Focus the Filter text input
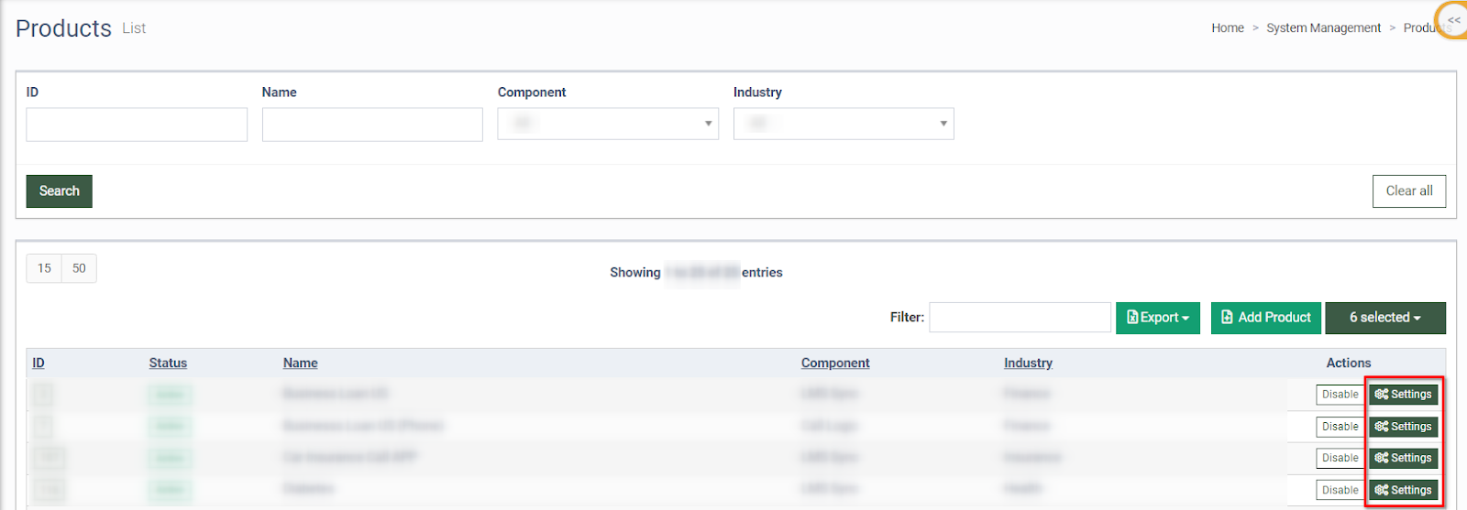This screenshot has height=510, width=1467. point(1020,318)
